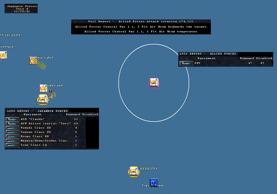Click the Japanese Forces Turn 4 info box
Image resolution: width=277 pixels, height=194 pixels.
click(x=21, y=9)
